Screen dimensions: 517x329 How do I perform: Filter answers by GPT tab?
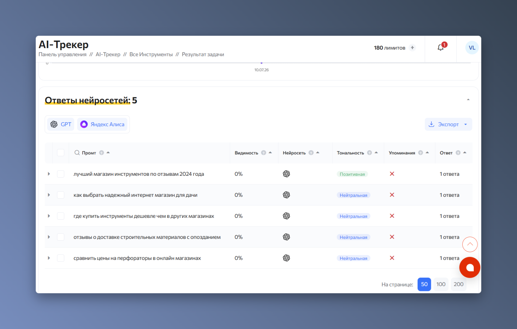point(61,124)
